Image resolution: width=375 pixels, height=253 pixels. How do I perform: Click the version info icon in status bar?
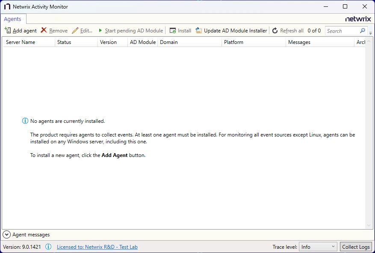point(48,247)
